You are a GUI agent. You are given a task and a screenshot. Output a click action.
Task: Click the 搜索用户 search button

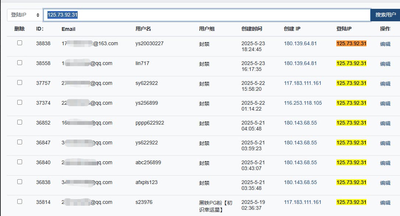385,15
